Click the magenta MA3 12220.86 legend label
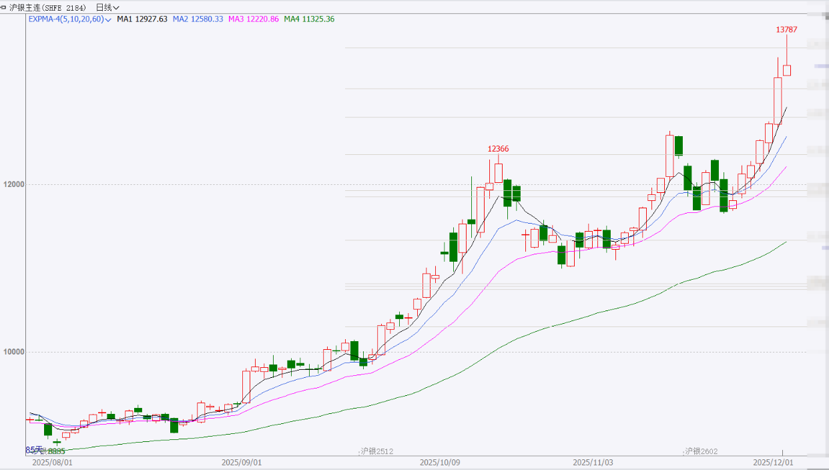Image resolution: width=829 pixels, height=470 pixels. (x=254, y=19)
